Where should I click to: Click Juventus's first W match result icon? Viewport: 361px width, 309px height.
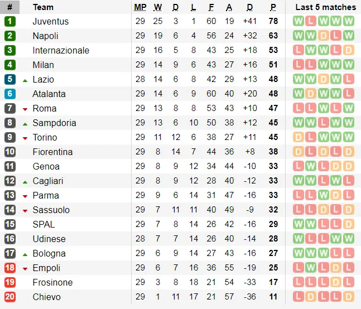[x=299, y=21]
